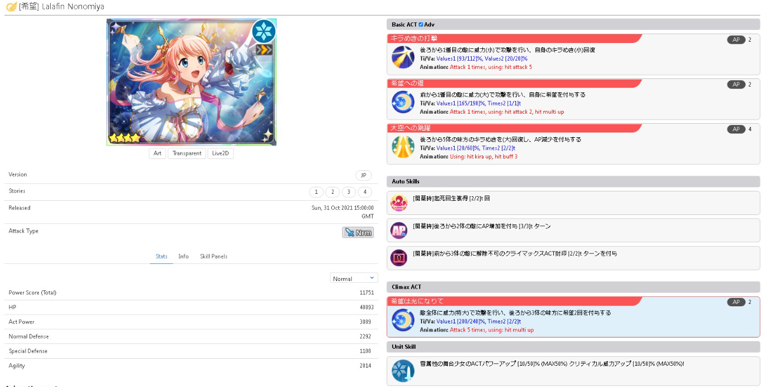
Task: Click the 希望への道 skill icon
Action: 403,102
